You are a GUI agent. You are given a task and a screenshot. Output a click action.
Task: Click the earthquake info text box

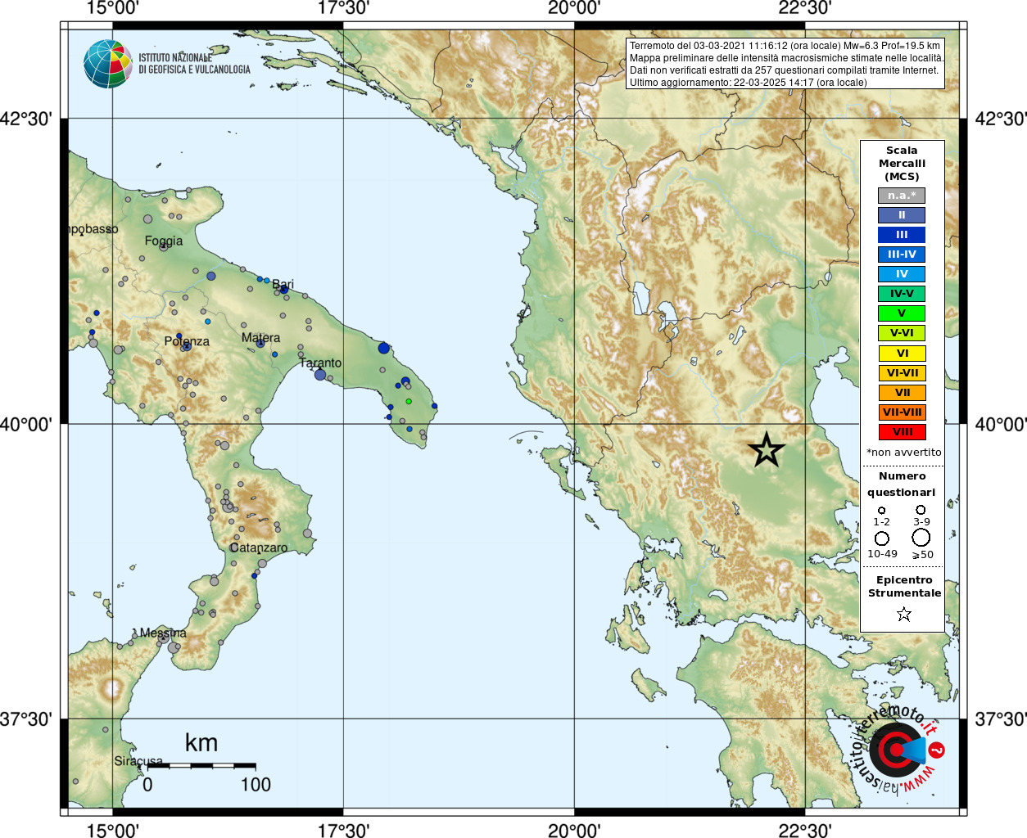pos(786,64)
